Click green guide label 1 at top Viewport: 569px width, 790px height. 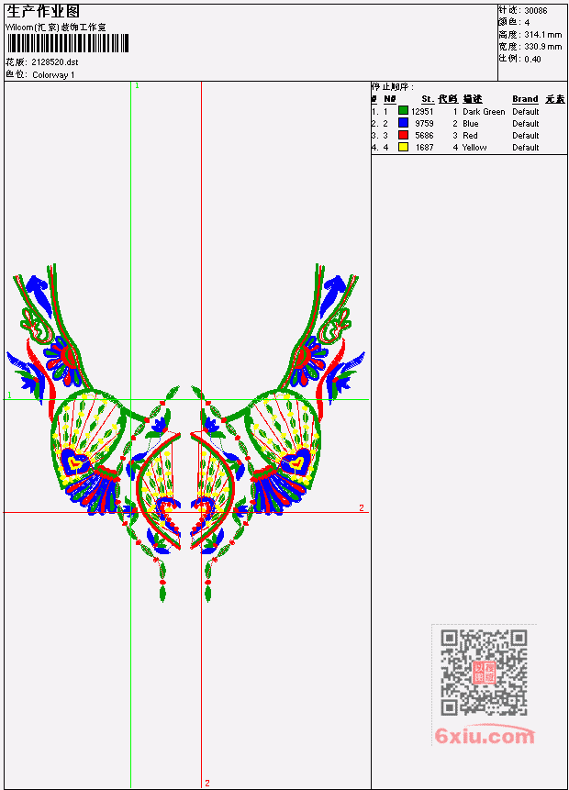point(137,85)
